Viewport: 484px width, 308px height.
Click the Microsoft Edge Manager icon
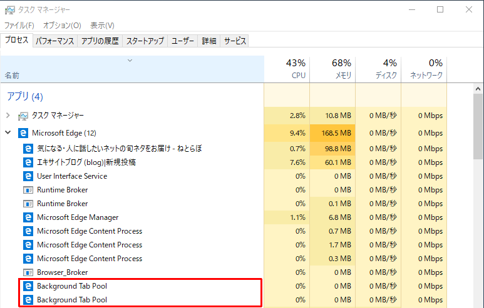[x=28, y=217]
